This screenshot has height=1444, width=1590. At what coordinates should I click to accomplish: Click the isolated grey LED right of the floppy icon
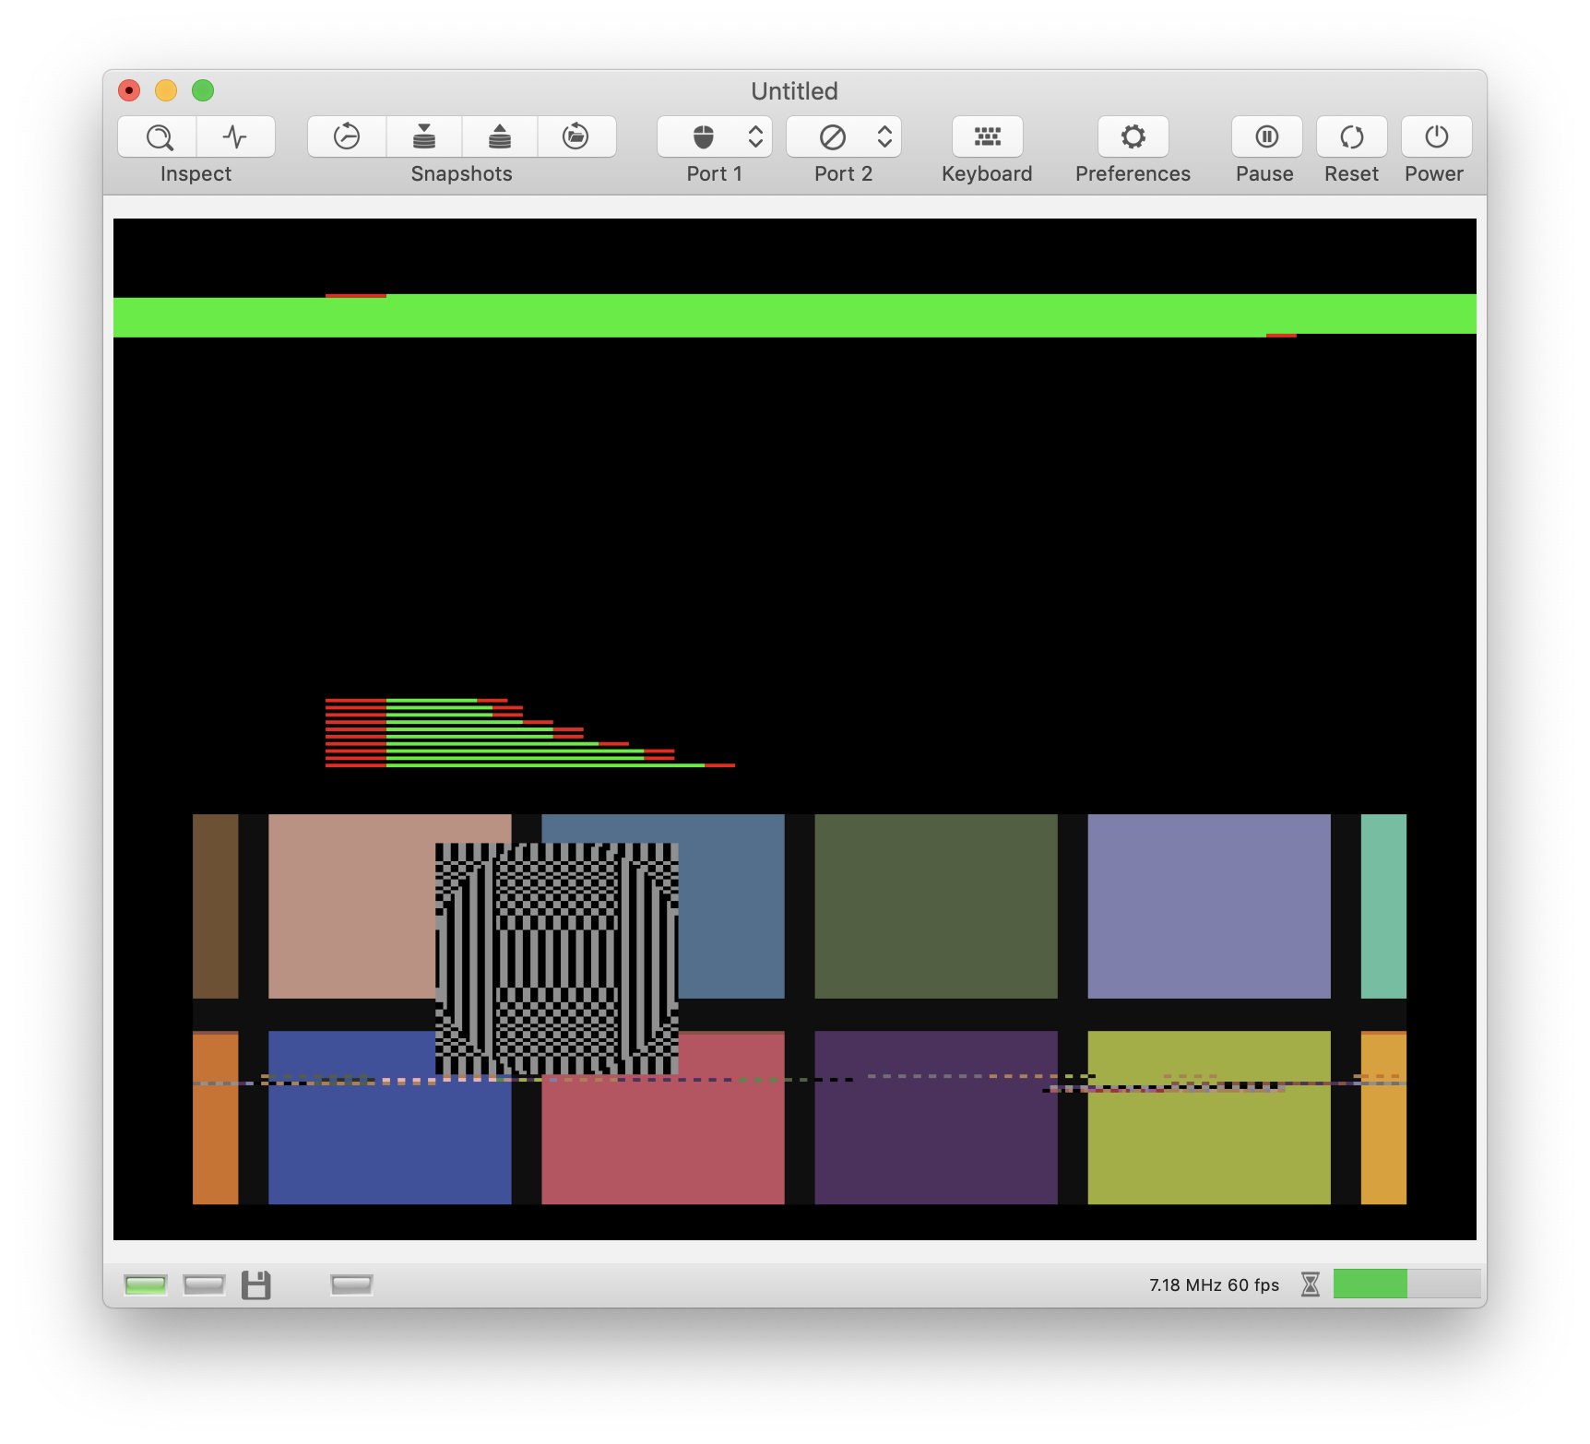tap(351, 1284)
